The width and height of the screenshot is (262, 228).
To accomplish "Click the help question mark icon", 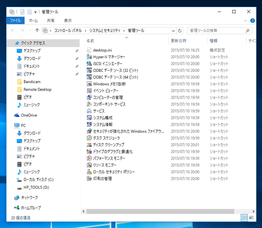I will click(x=252, y=20).
